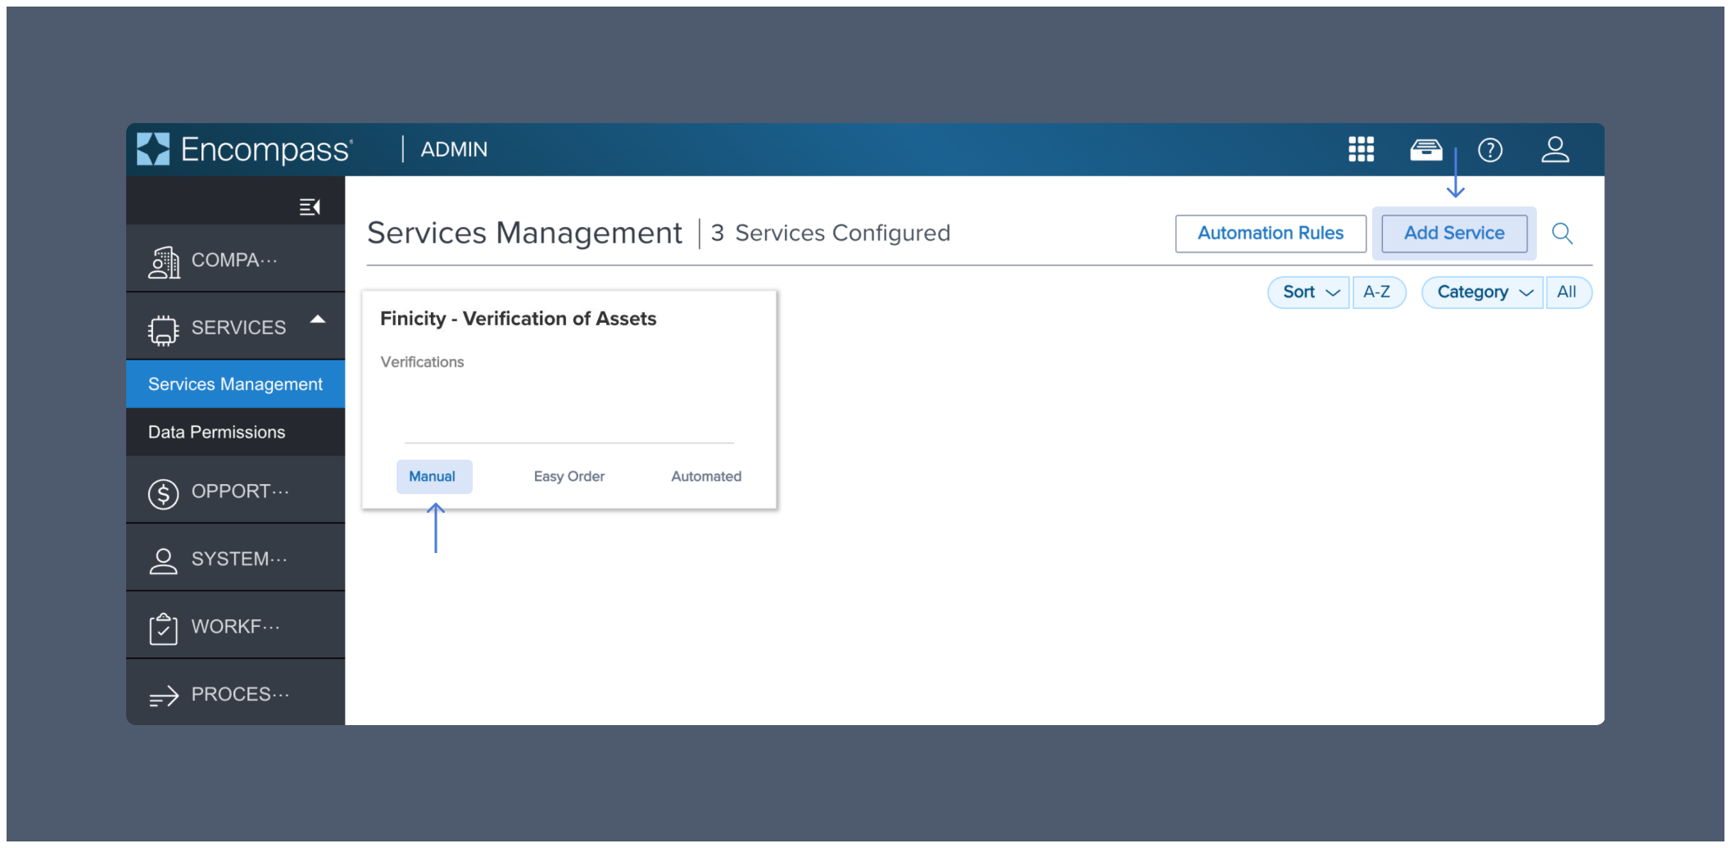The width and height of the screenshot is (1731, 848).
Task: Select the Manual ordering option
Action: coord(433,476)
